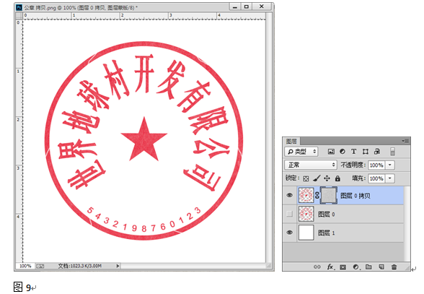Click the type layer filter icon
Image resolution: width=424 pixels, height=294 pixels.
click(x=353, y=152)
